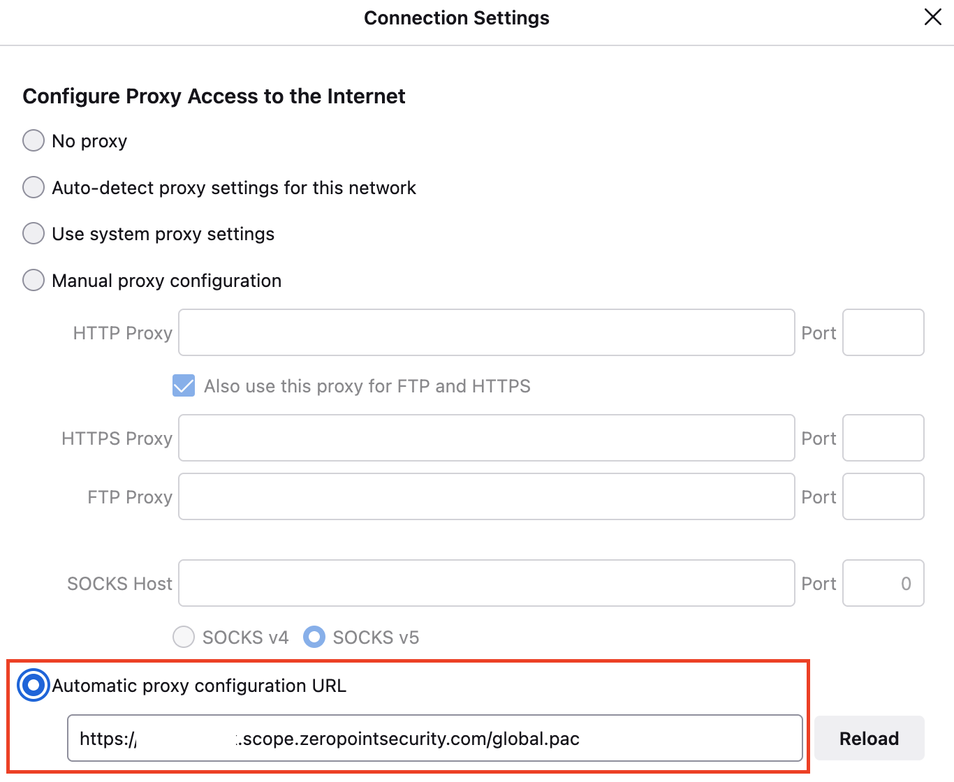Focus the SOCKS Host field

tap(486, 583)
